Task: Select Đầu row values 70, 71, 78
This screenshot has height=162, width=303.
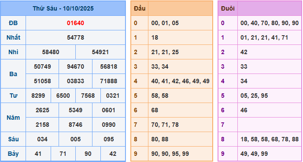Action: pos(165,125)
